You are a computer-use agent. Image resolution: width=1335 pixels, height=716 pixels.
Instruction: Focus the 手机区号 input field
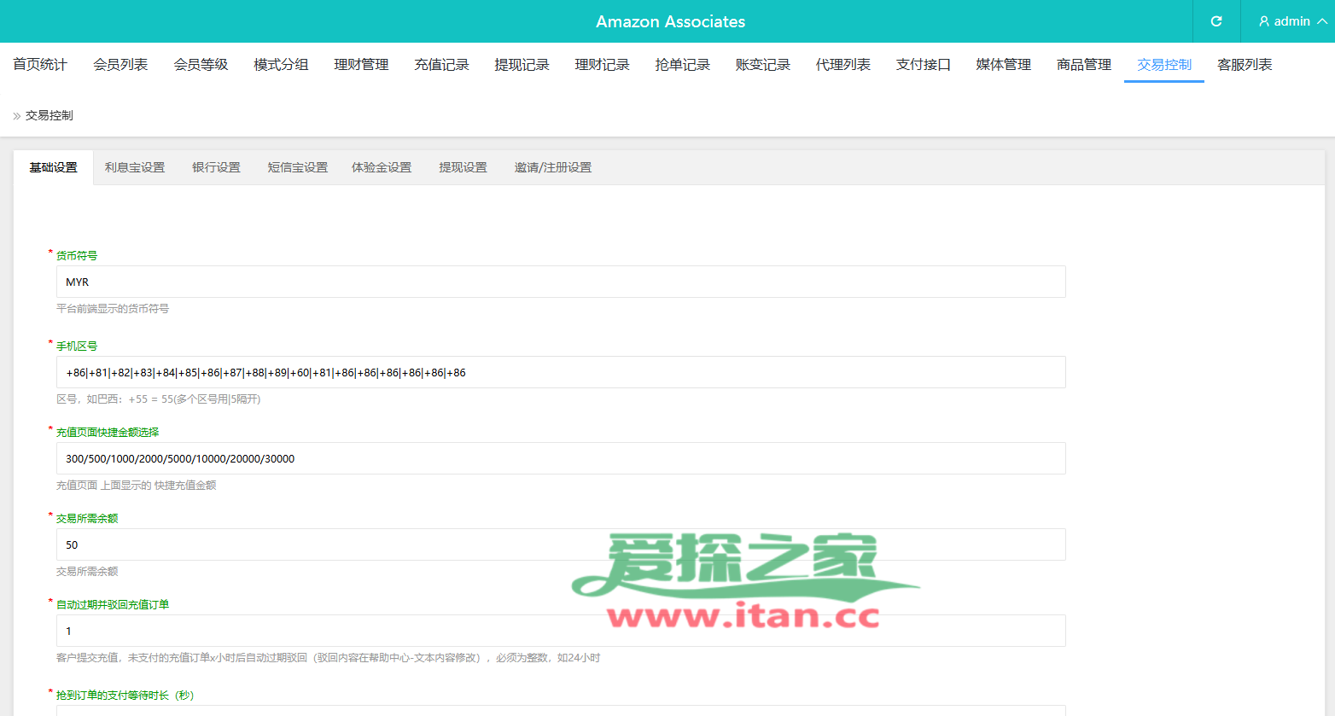coord(560,372)
